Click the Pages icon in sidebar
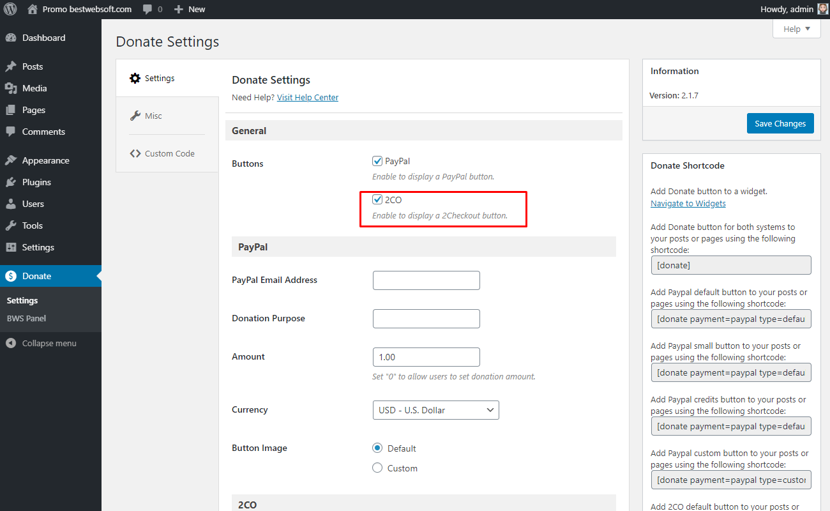This screenshot has height=511, width=830. 11,110
